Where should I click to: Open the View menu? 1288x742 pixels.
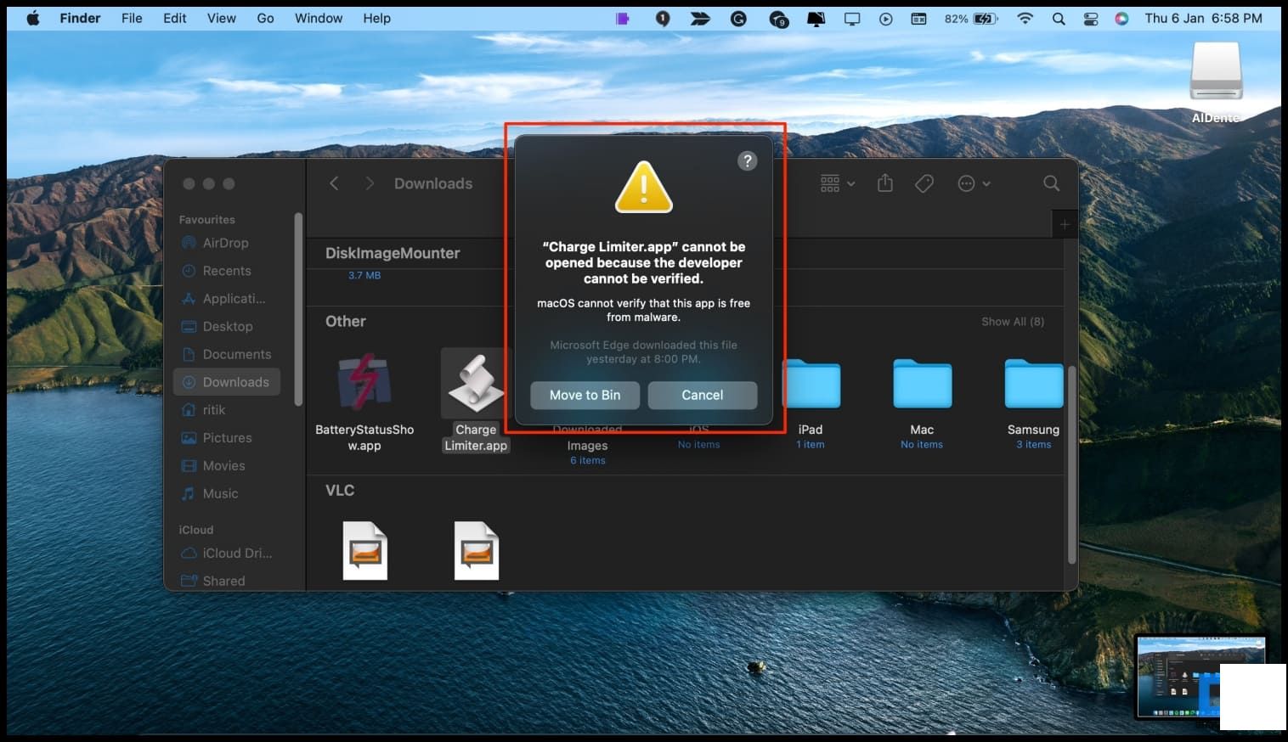tap(221, 18)
